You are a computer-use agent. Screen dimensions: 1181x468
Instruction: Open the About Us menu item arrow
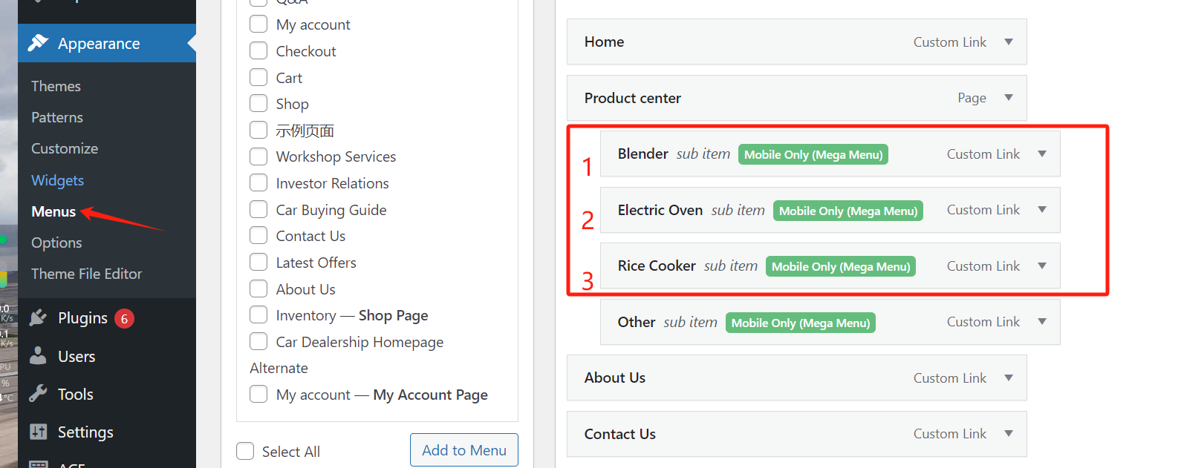click(1009, 378)
